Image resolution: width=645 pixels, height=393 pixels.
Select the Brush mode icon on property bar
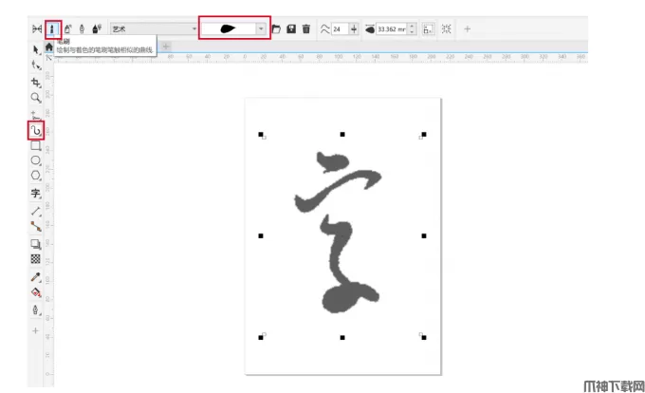52,28
